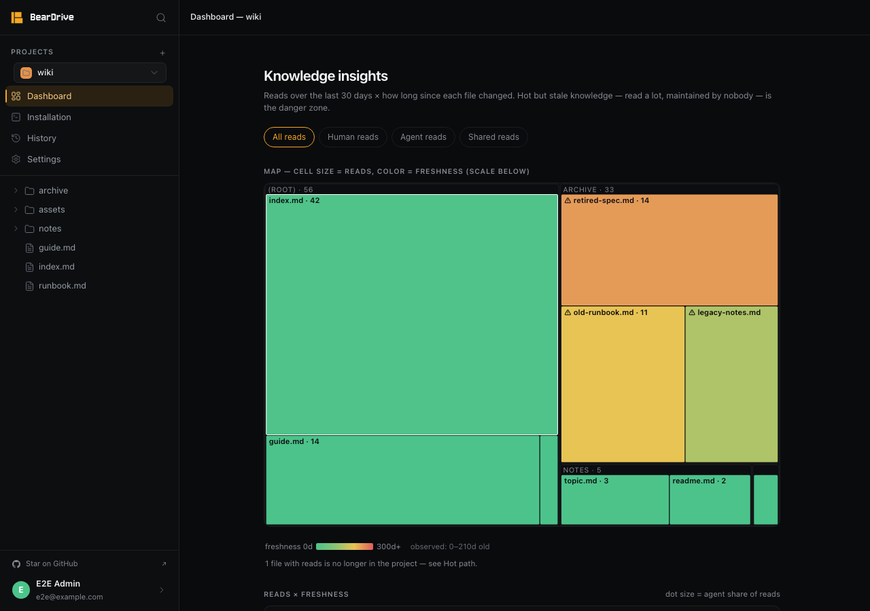870x611 pixels.
Task: Expand the archive folder
Action: click(16, 191)
